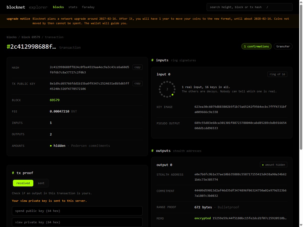
Task: Copy the transaction hash
Action: point(137,67)
